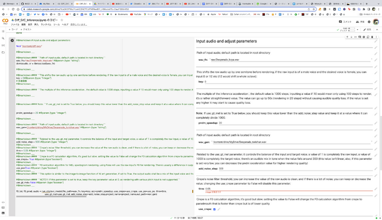Edit the form title pencil icon
The width and height of the screenshot is (382, 220).
(x=375, y=41)
